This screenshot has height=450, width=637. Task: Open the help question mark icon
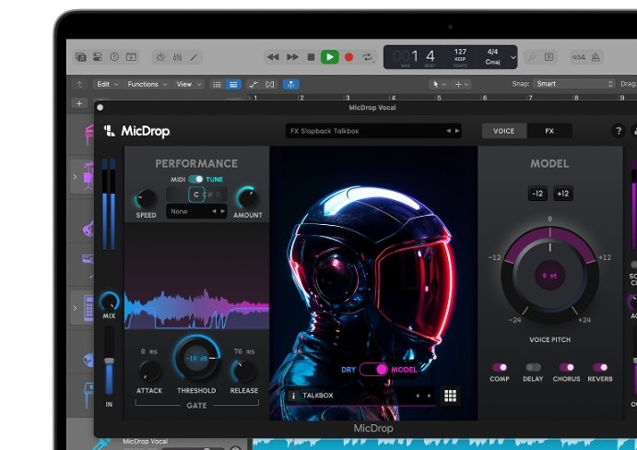pyautogui.click(x=619, y=131)
